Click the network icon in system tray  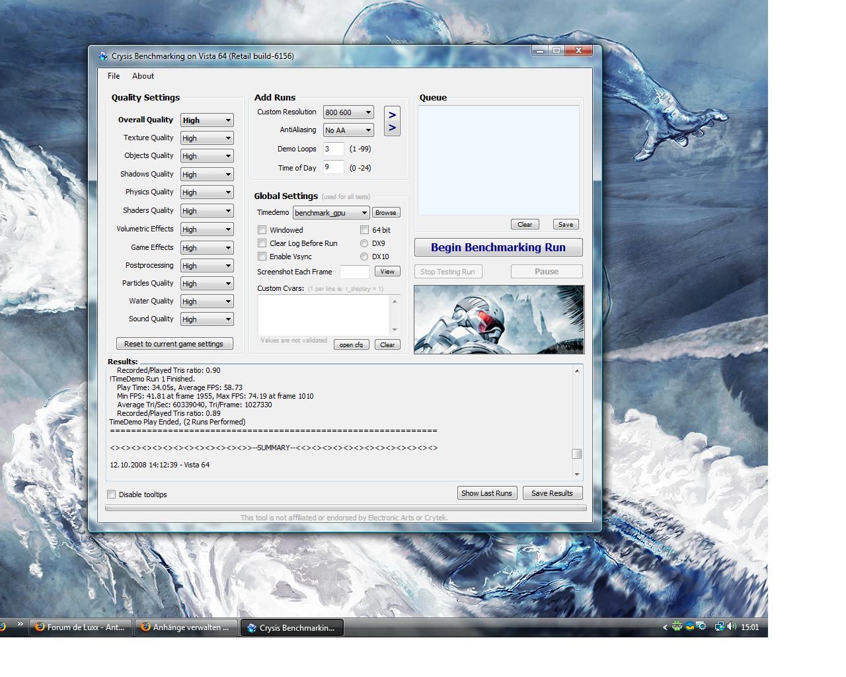coord(719,627)
